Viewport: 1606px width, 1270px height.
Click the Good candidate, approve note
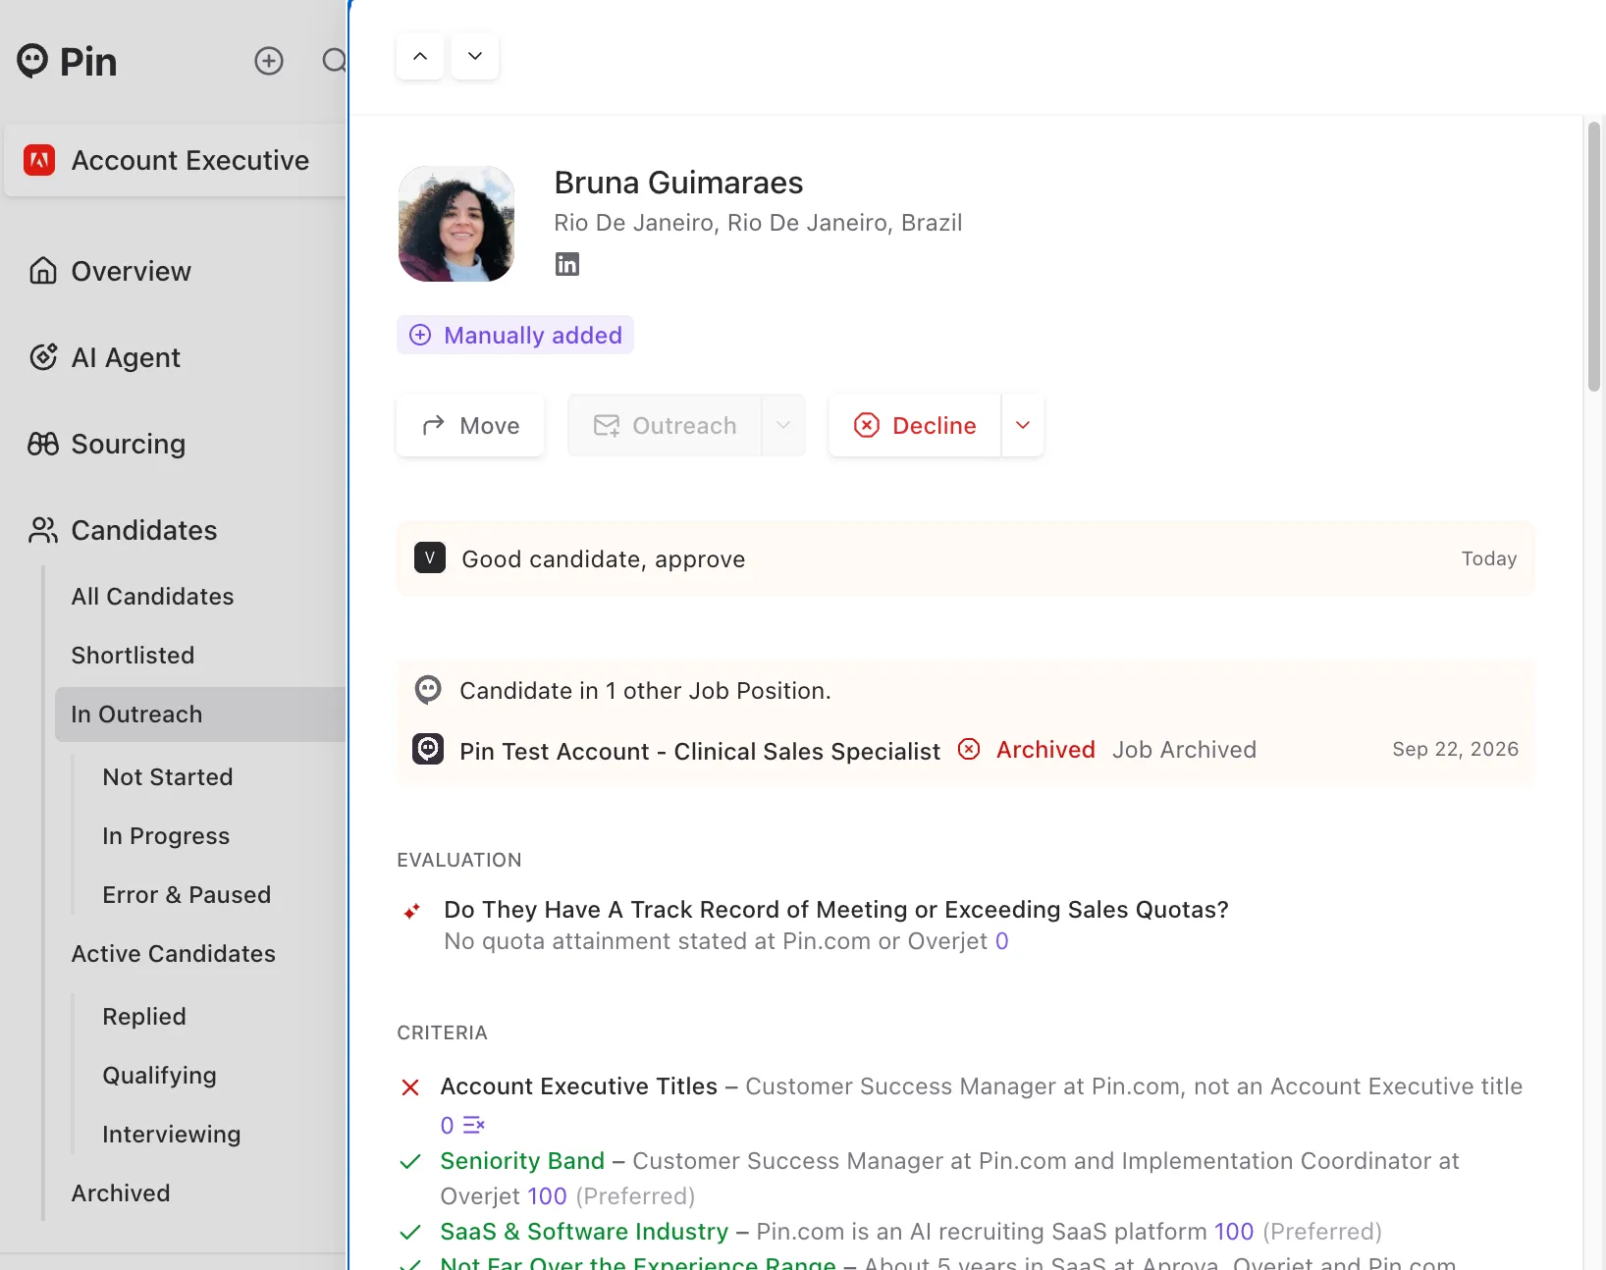click(x=965, y=558)
